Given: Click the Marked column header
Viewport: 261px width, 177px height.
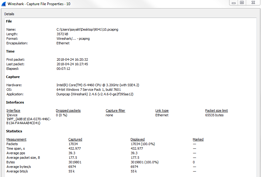Looking at the screenshot, I should (198, 139).
